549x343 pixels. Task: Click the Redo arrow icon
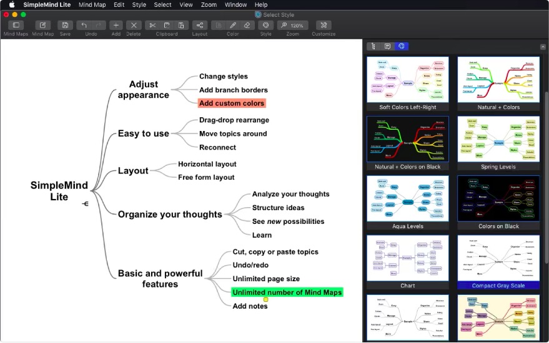pyautogui.click(x=99, y=25)
